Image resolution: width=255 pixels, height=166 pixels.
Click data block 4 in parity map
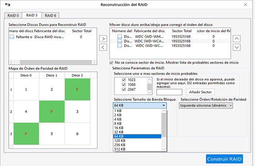point(26,112)
